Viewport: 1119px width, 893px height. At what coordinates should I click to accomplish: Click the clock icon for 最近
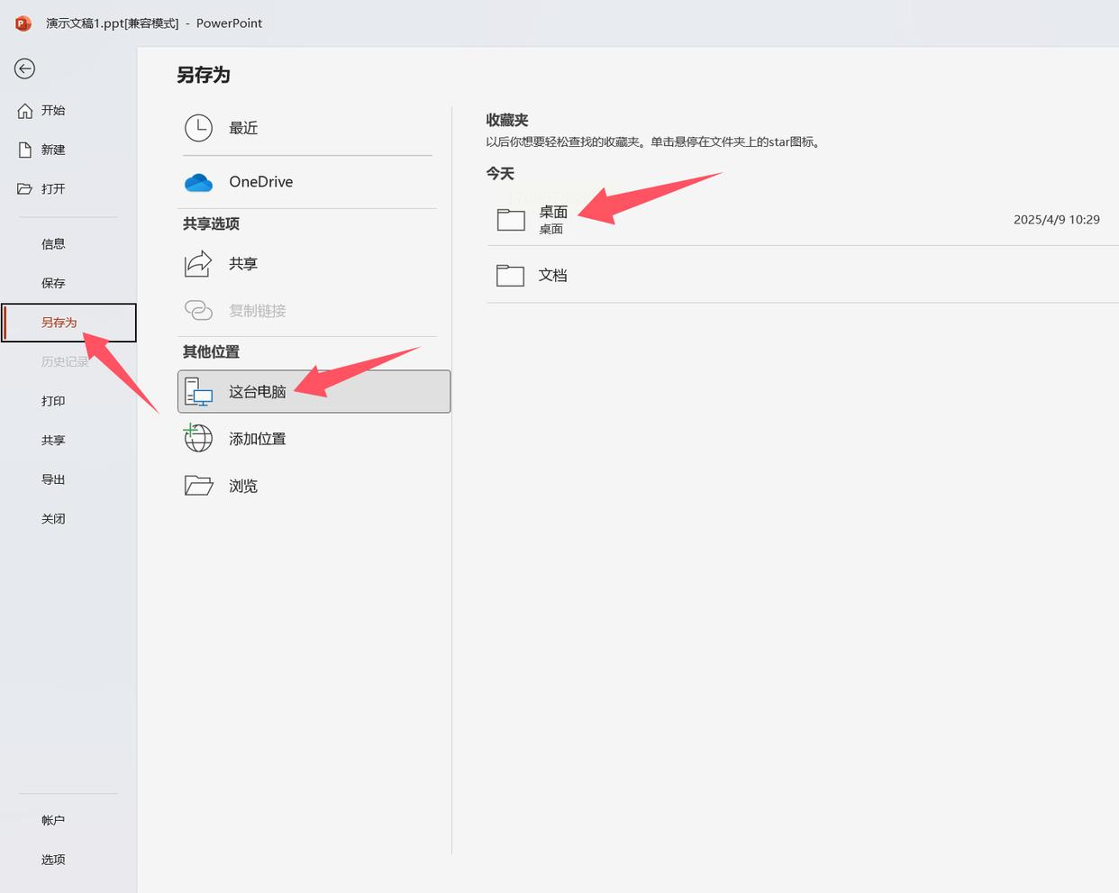pyautogui.click(x=198, y=128)
